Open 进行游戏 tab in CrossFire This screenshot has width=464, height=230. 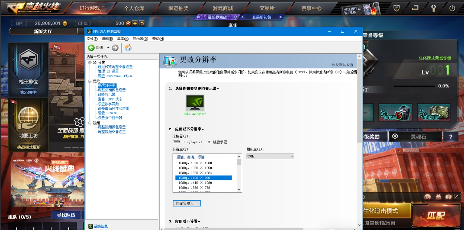pos(90,8)
